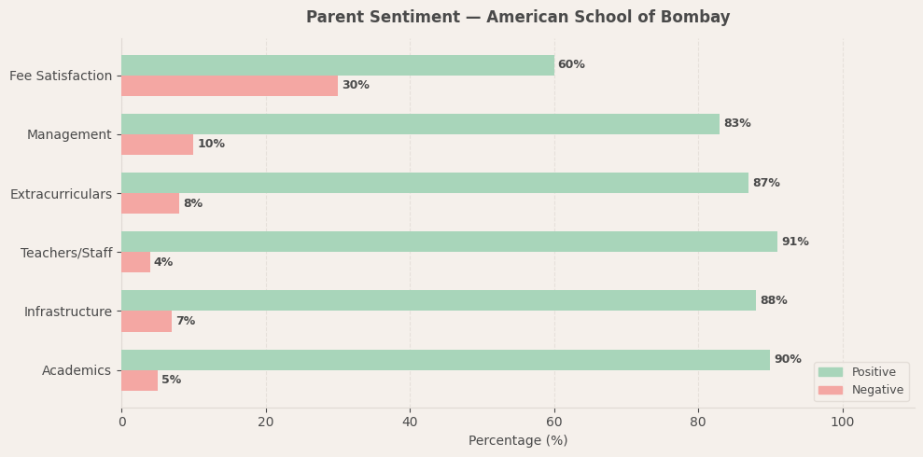This screenshot has height=457, width=923.
Task: Select the Fee Satisfaction category label
Action: [61, 76]
